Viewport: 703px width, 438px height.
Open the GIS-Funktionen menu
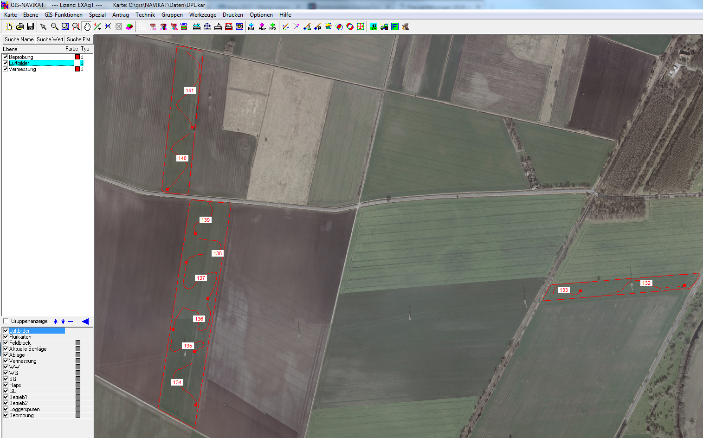(63, 15)
